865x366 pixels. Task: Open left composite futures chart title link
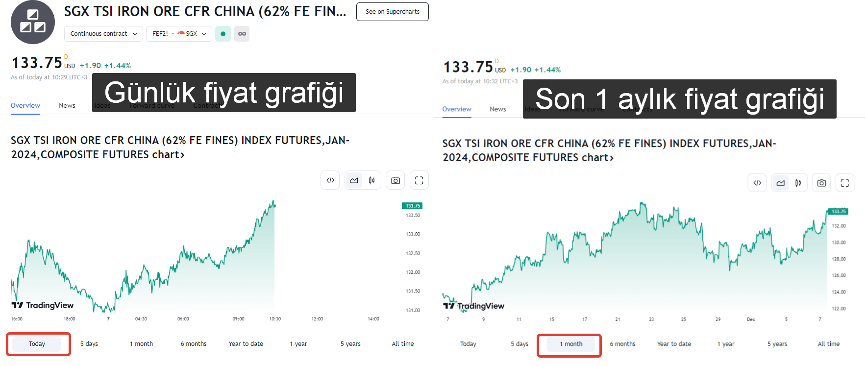pos(180,147)
